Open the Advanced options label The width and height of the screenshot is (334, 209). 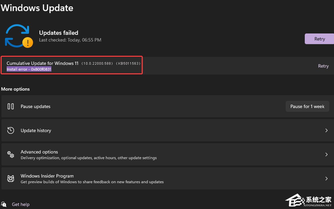39,152
